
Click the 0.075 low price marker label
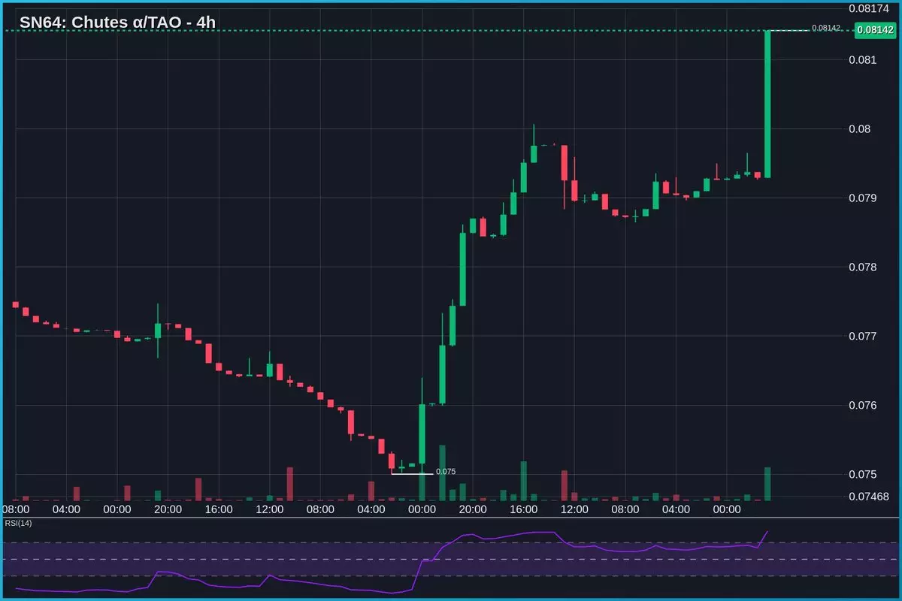point(445,472)
